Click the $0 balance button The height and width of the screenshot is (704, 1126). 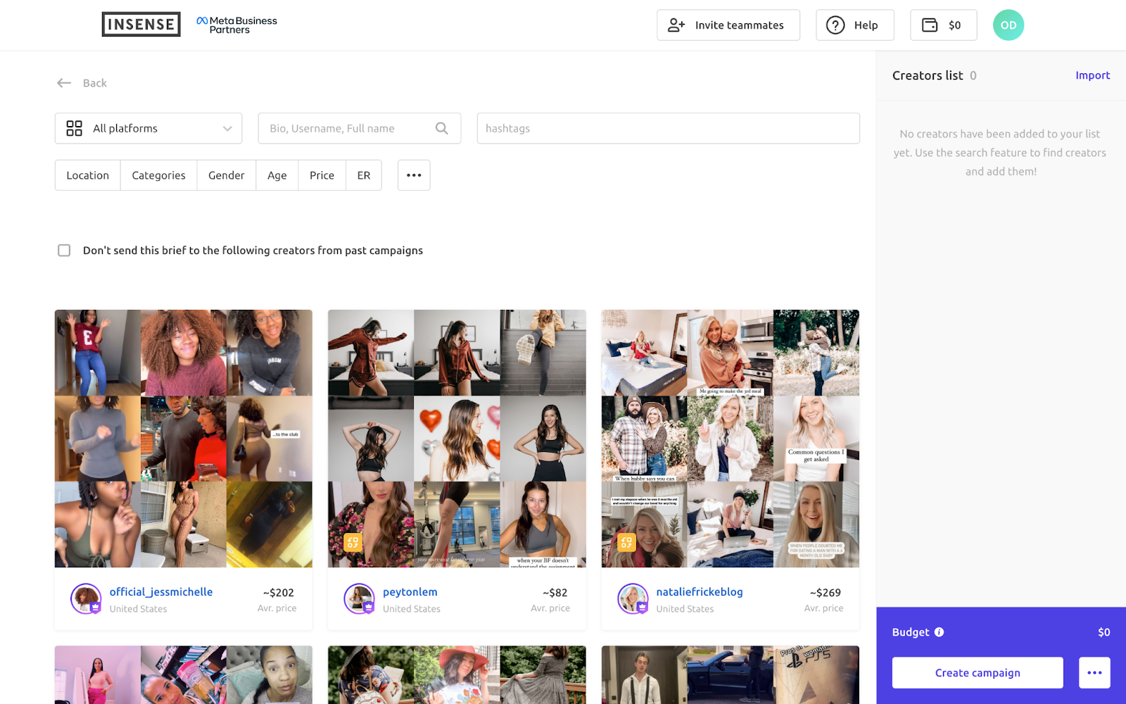(943, 25)
